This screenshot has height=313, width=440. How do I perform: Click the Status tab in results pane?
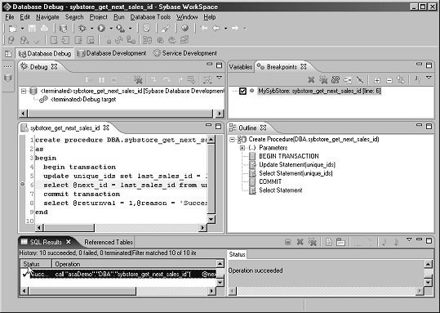pyautogui.click(x=237, y=254)
